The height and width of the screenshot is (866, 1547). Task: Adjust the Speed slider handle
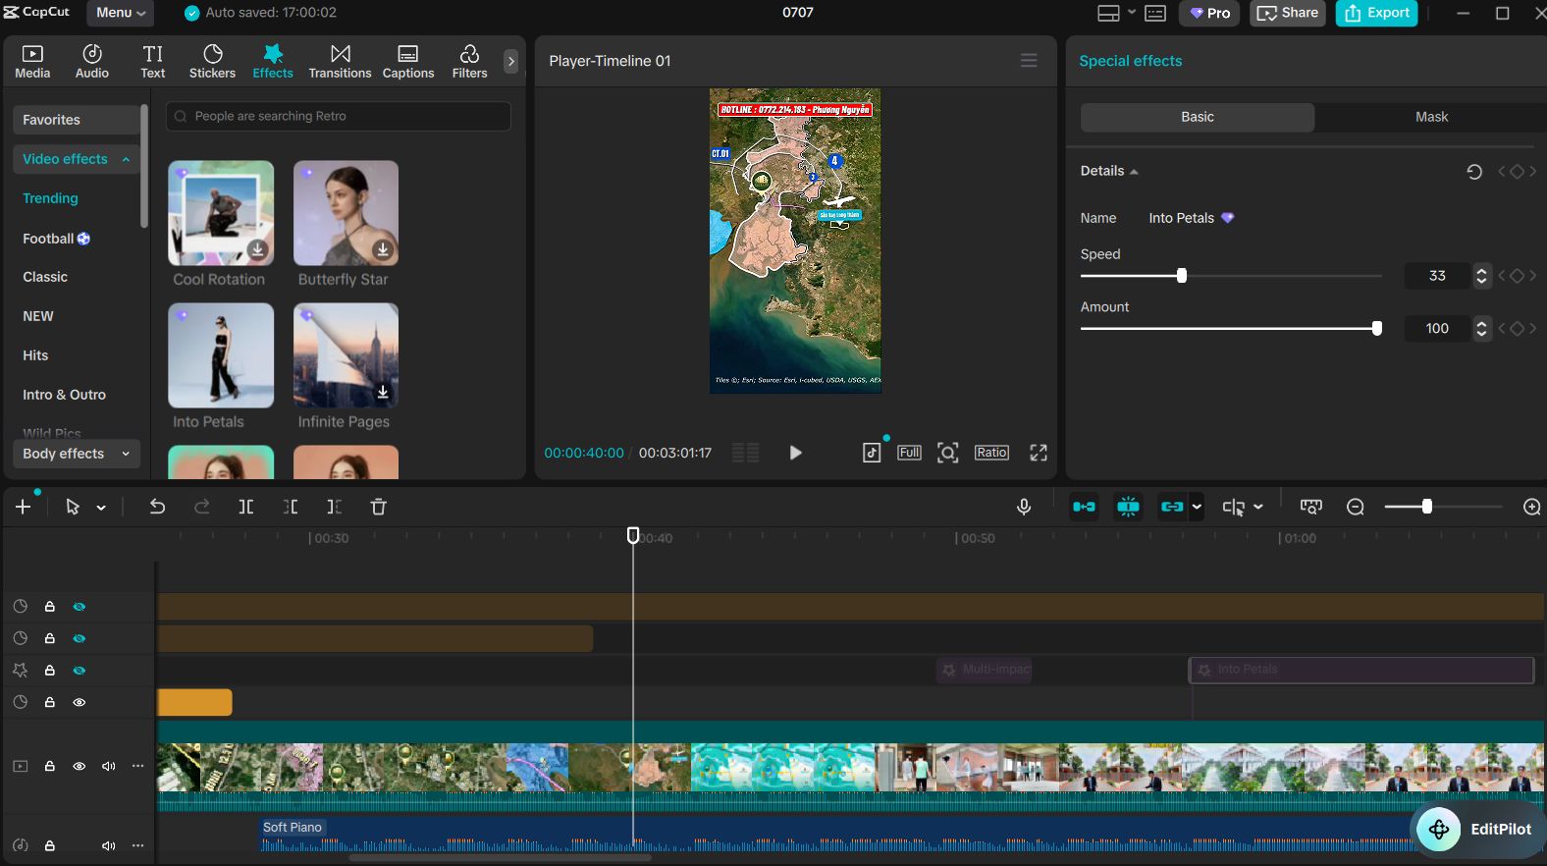point(1182,276)
